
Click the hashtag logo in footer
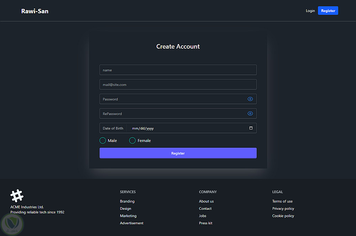point(17,196)
